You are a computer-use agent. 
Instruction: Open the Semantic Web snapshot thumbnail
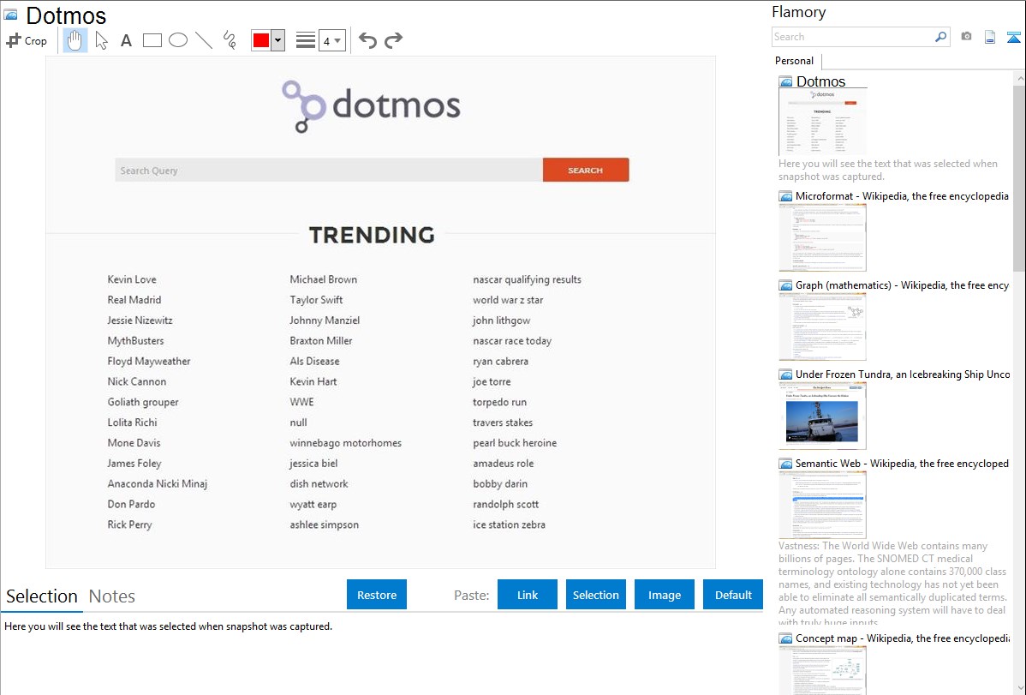pyautogui.click(x=822, y=505)
